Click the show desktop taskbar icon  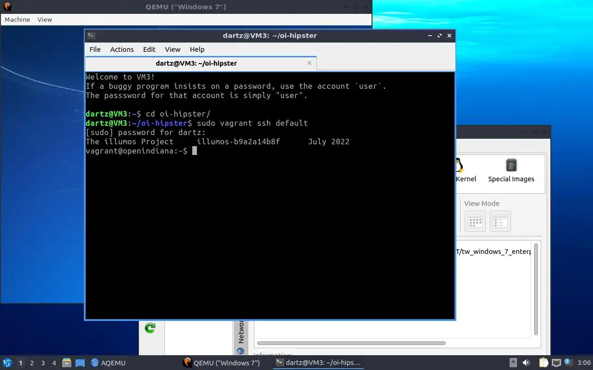click(x=80, y=363)
